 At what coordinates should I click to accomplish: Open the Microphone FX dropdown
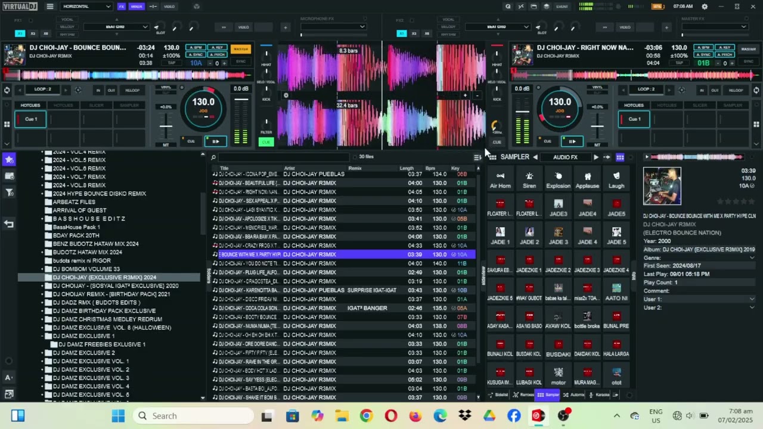(333, 27)
